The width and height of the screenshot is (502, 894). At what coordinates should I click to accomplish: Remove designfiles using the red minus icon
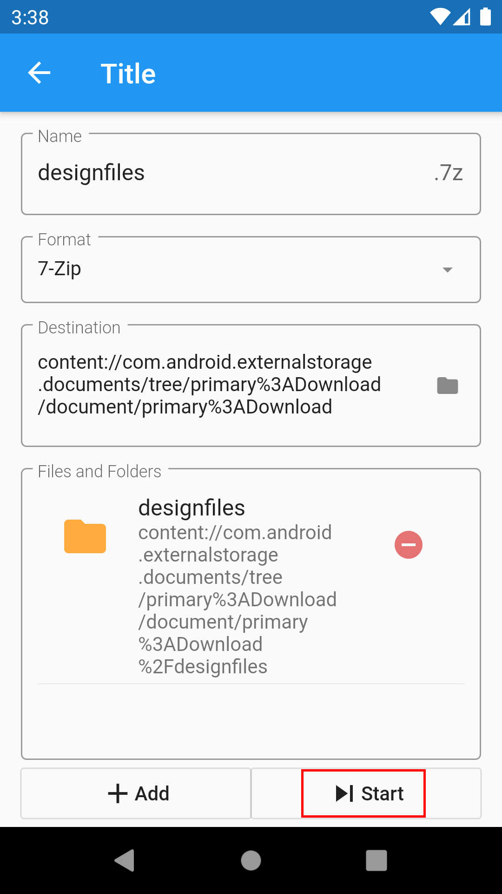pos(408,545)
